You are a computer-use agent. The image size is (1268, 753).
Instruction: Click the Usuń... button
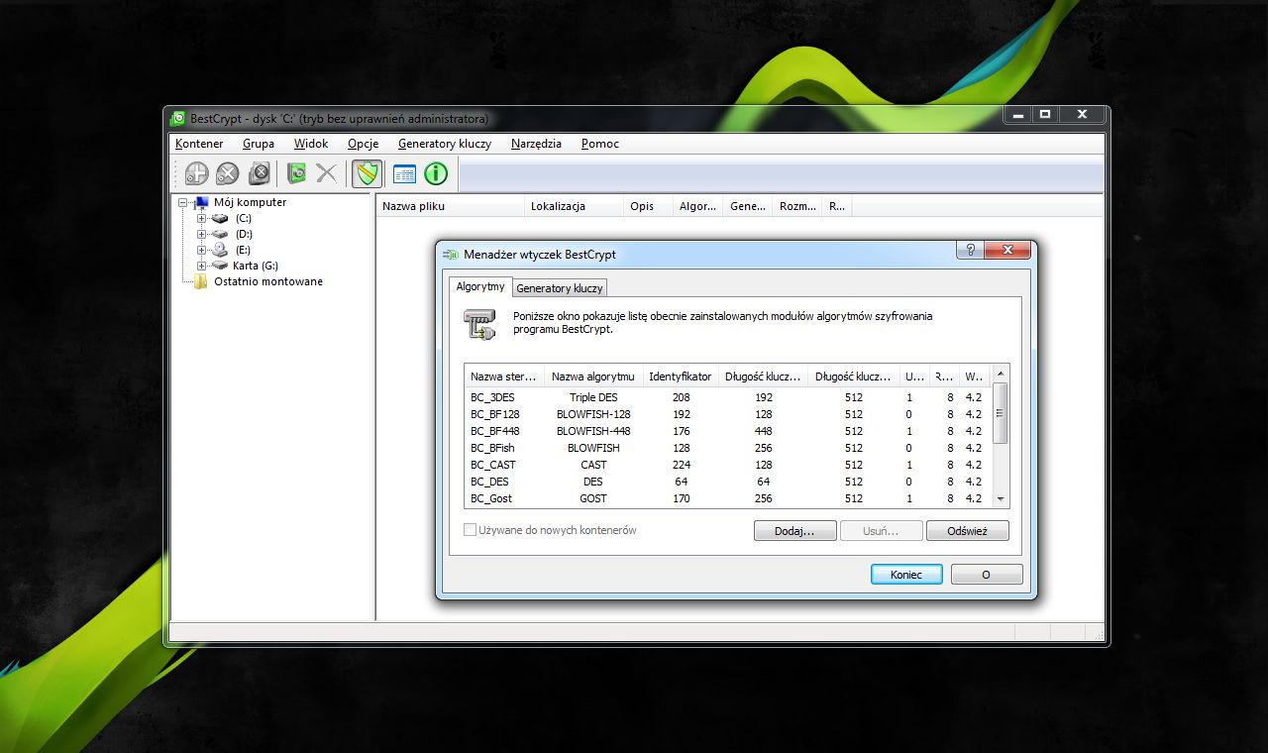881,531
